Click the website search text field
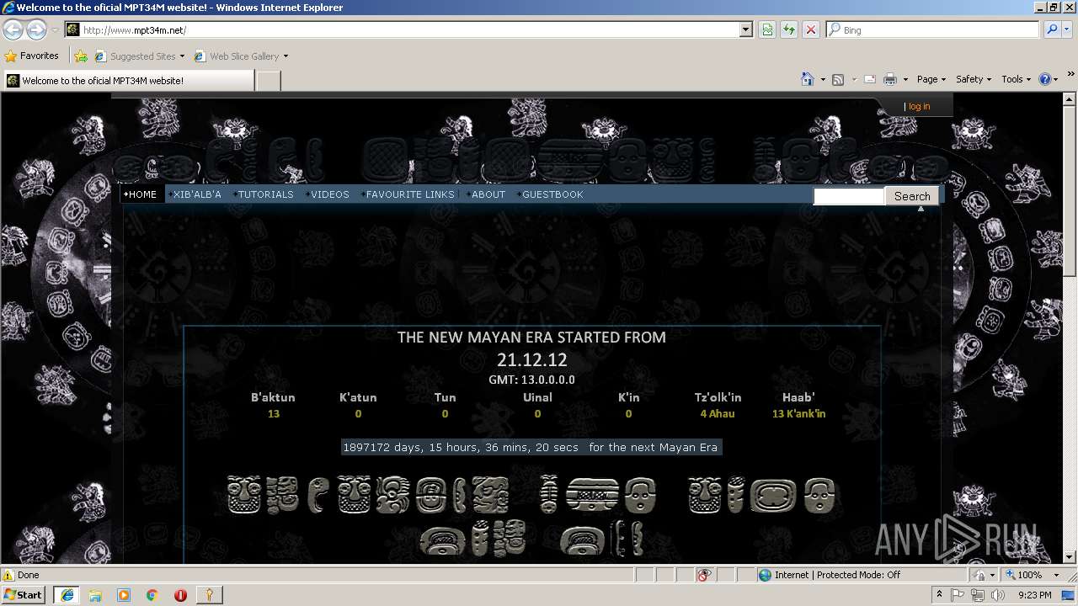Image resolution: width=1078 pixels, height=606 pixels. click(849, 196)
